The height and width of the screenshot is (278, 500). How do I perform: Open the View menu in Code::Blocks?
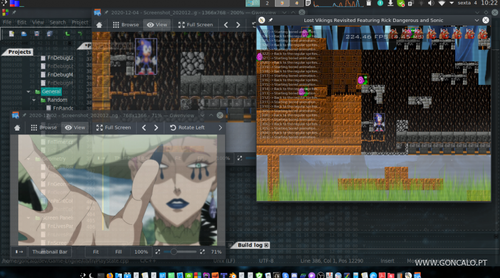coord(38,22)
